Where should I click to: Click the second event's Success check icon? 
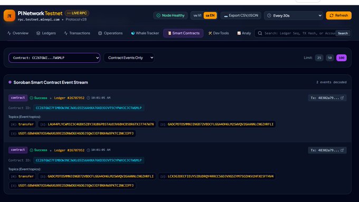[31, 150]
